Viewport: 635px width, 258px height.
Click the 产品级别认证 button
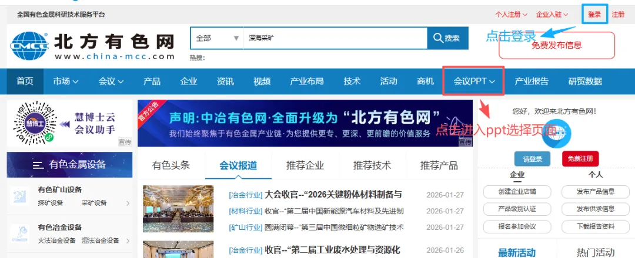[x=517, y=209]
